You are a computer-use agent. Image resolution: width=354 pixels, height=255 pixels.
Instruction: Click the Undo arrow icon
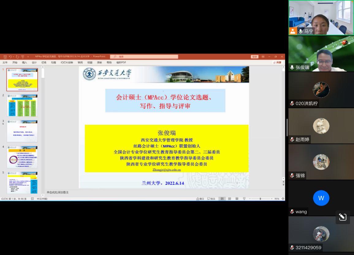point(10,57)
